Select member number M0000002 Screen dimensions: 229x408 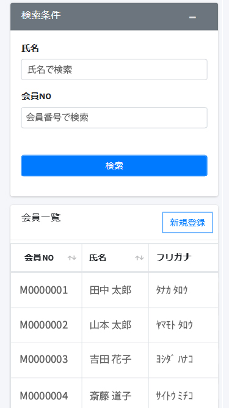tap(44, 325)
